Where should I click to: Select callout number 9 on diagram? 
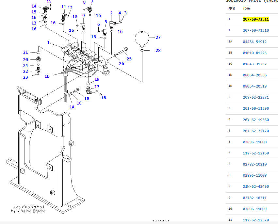pos(84,16)
